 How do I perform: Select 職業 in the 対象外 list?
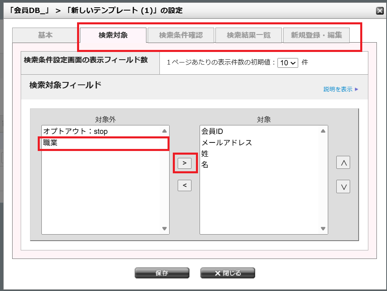pyautogui.click(x=102, y=143)
